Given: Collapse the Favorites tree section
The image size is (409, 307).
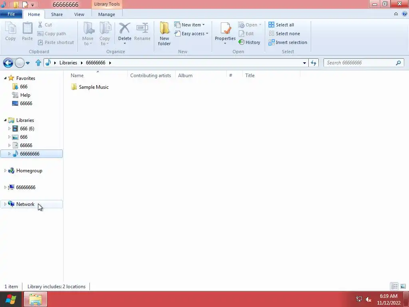Looking at the screenshot, I should [x=5, y=78].
